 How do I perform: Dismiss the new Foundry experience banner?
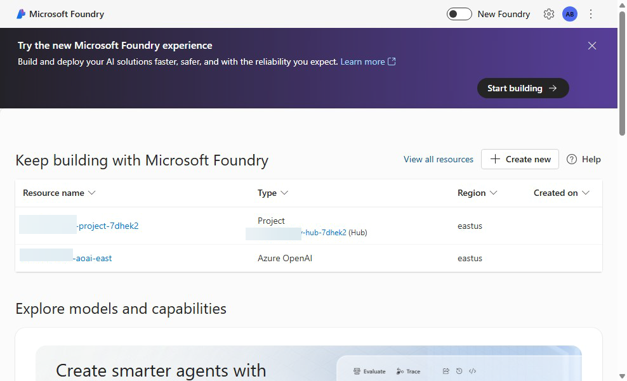pyautogui.click(x=592, y=46)
